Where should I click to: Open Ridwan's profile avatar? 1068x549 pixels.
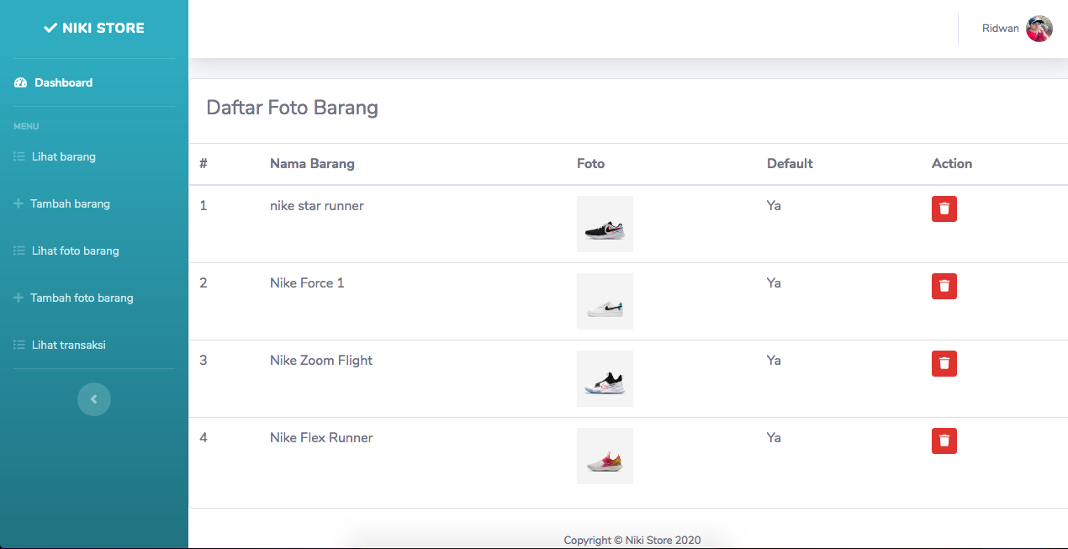coord(1039,29)
